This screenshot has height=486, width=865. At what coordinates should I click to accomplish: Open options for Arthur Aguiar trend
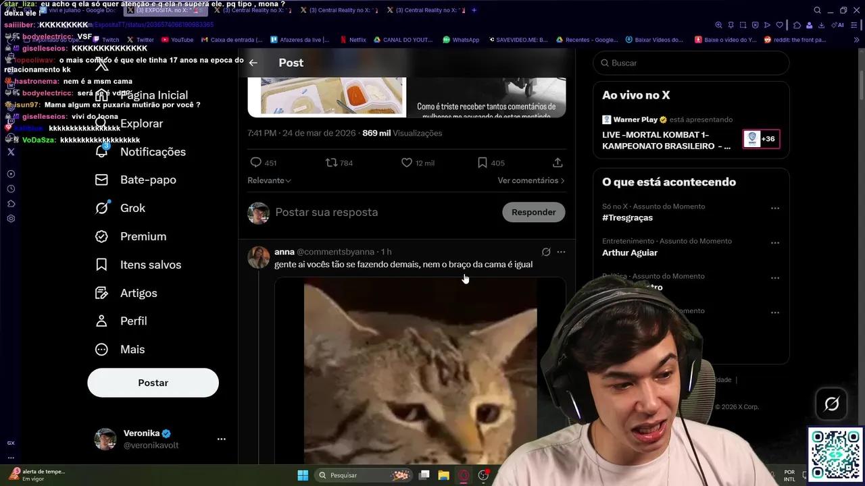pyautogui.click(x=775, y=243)
